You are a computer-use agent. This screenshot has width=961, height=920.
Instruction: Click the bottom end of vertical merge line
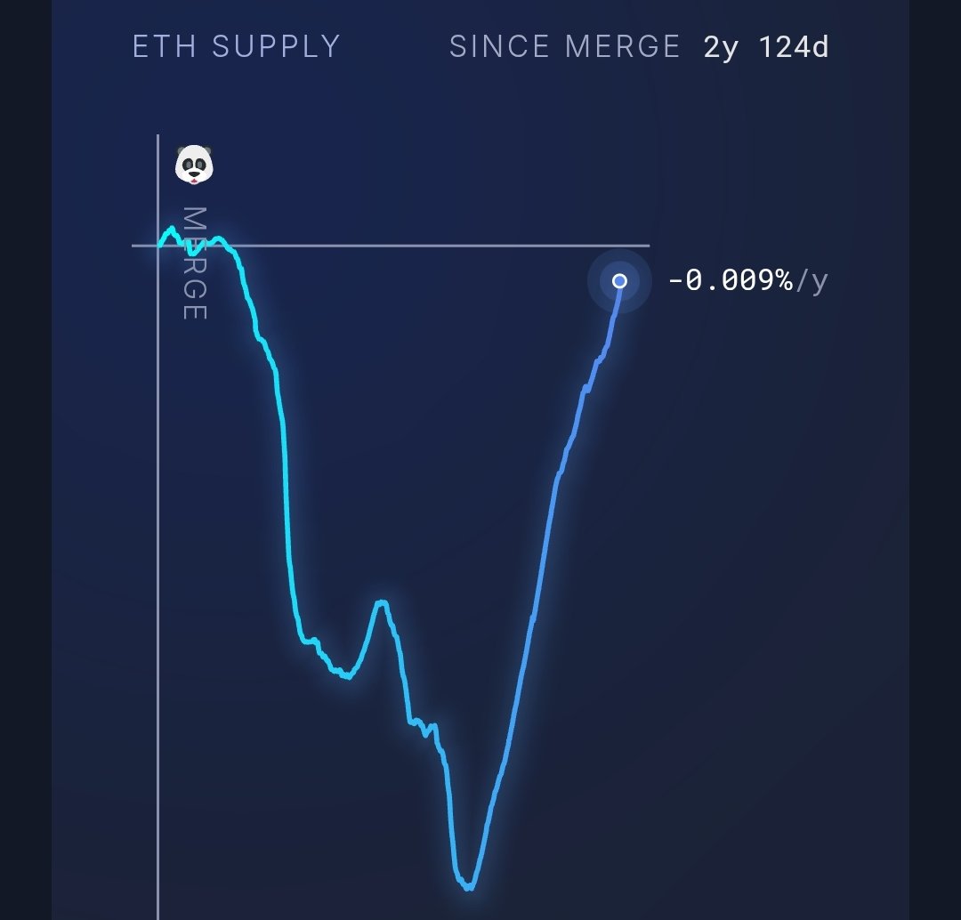coord(158,916)
